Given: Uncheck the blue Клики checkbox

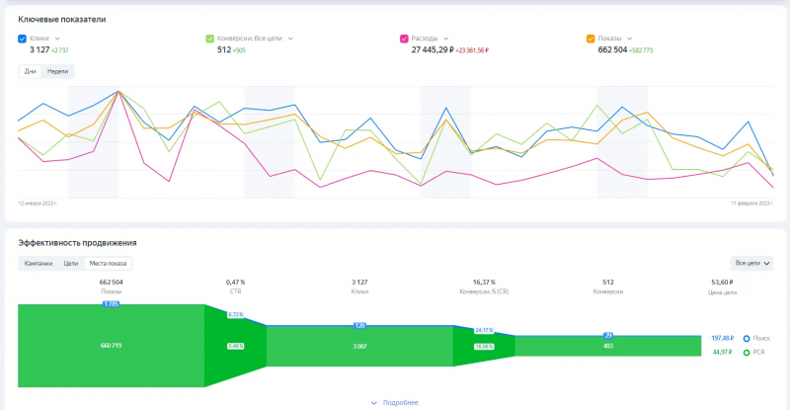Looking at the screenshot, I should (22, 39).
